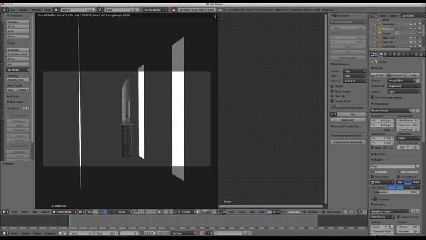The width and height of the screenshot is (426, 240).
Task: Toggle the Viewer Border checkbox
Action: [x=332, y=101]
